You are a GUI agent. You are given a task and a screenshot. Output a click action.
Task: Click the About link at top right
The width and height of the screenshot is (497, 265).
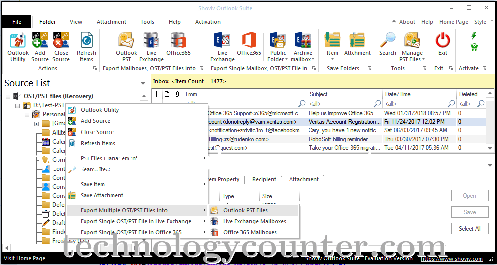coord(407,22)
